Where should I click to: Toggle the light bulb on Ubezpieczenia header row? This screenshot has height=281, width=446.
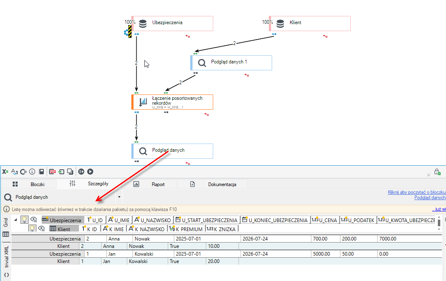(25, 220)
